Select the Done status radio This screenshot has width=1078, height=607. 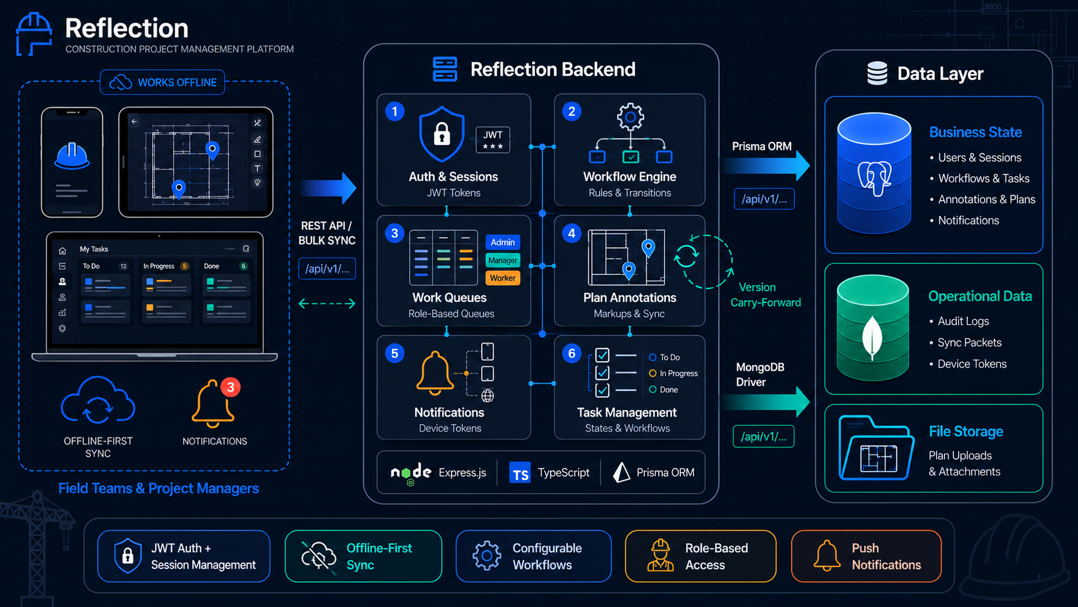coord(652,390)
